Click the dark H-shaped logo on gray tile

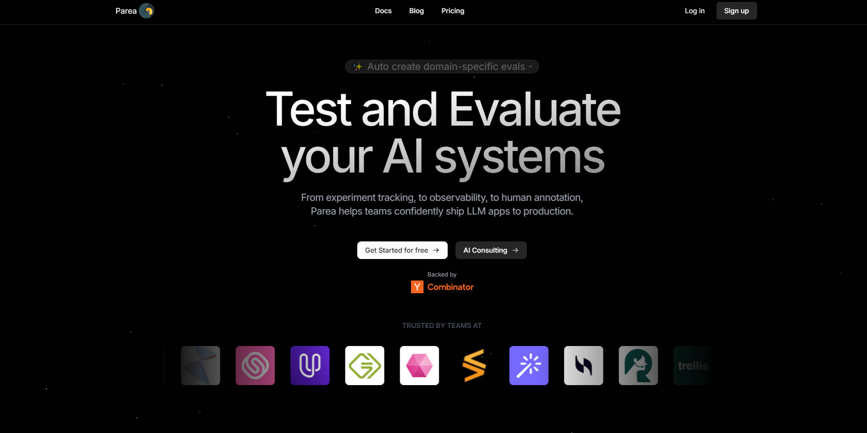coord(584,366)
